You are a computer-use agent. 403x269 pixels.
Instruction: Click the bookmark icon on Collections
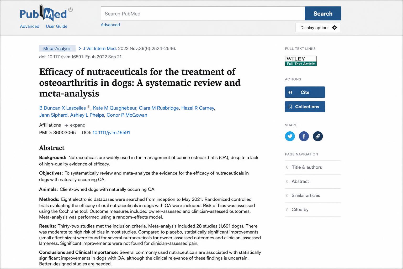coord(290,107)
